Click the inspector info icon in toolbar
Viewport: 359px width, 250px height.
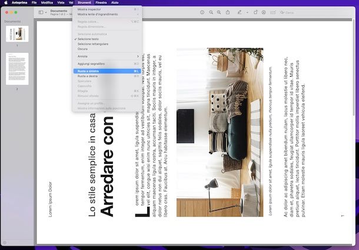coord(202,12)
